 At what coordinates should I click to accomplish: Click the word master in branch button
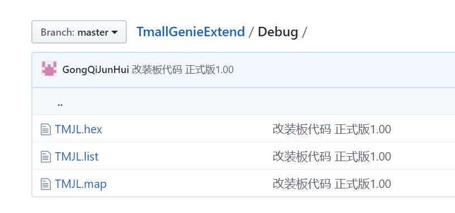point(93,32)
